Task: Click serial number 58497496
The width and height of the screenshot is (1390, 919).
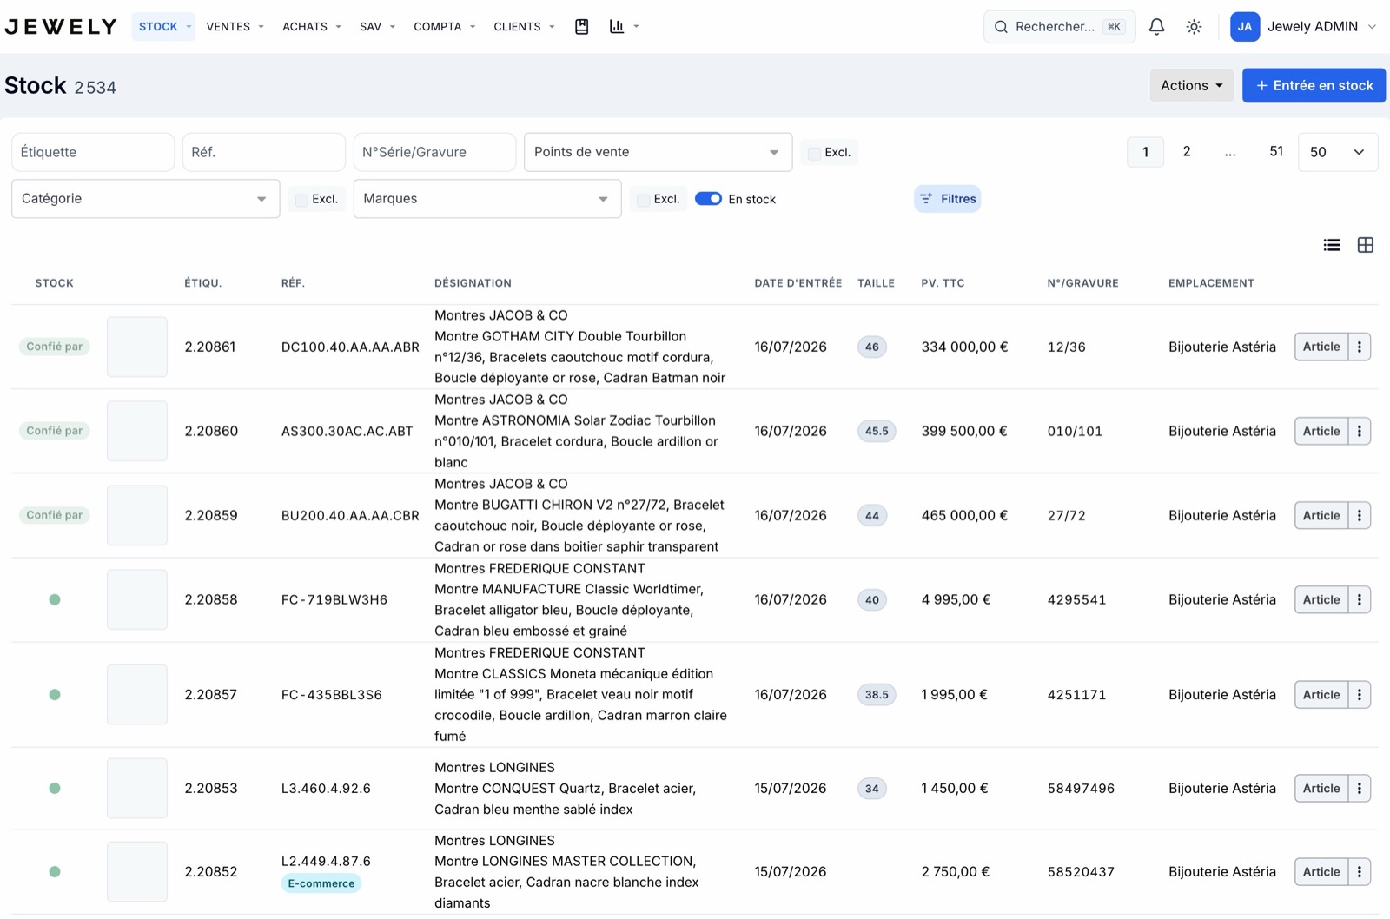Action: click(1081, 788)
